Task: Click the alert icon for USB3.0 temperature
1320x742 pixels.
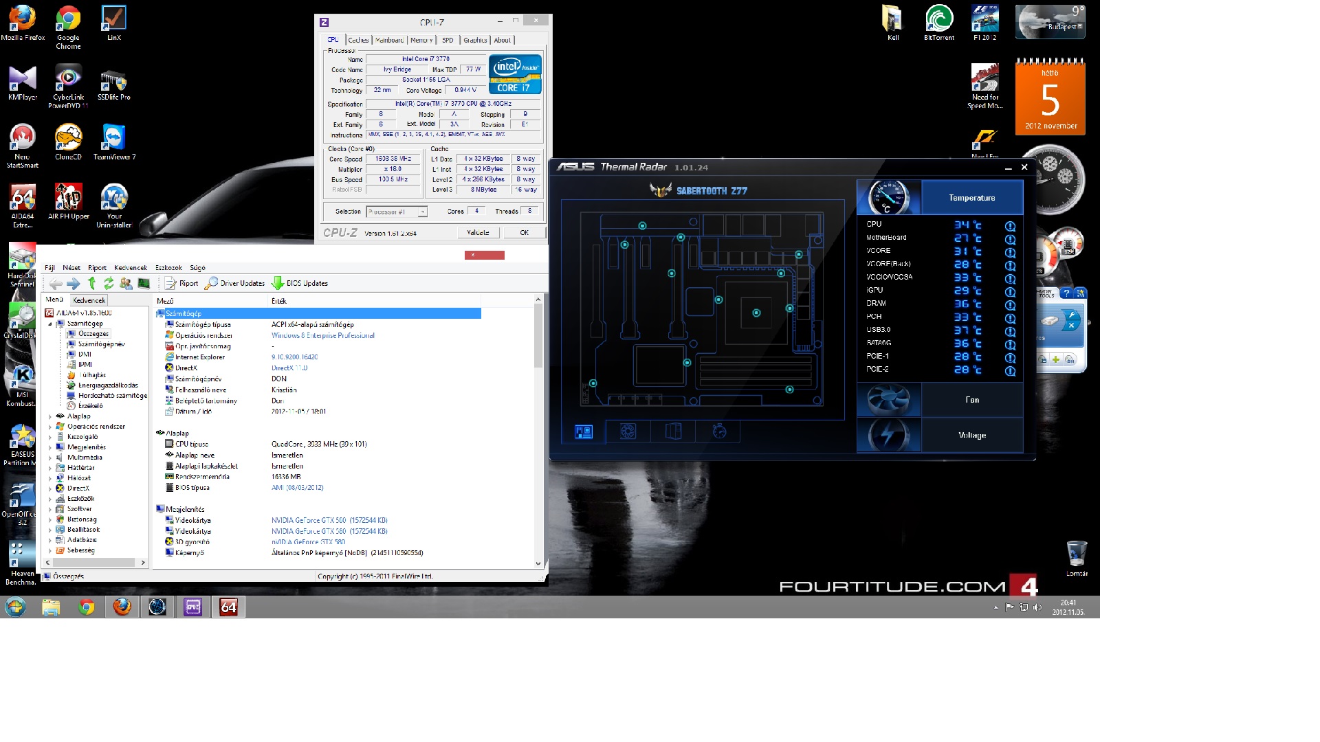Action: (x=1010, y=331)
